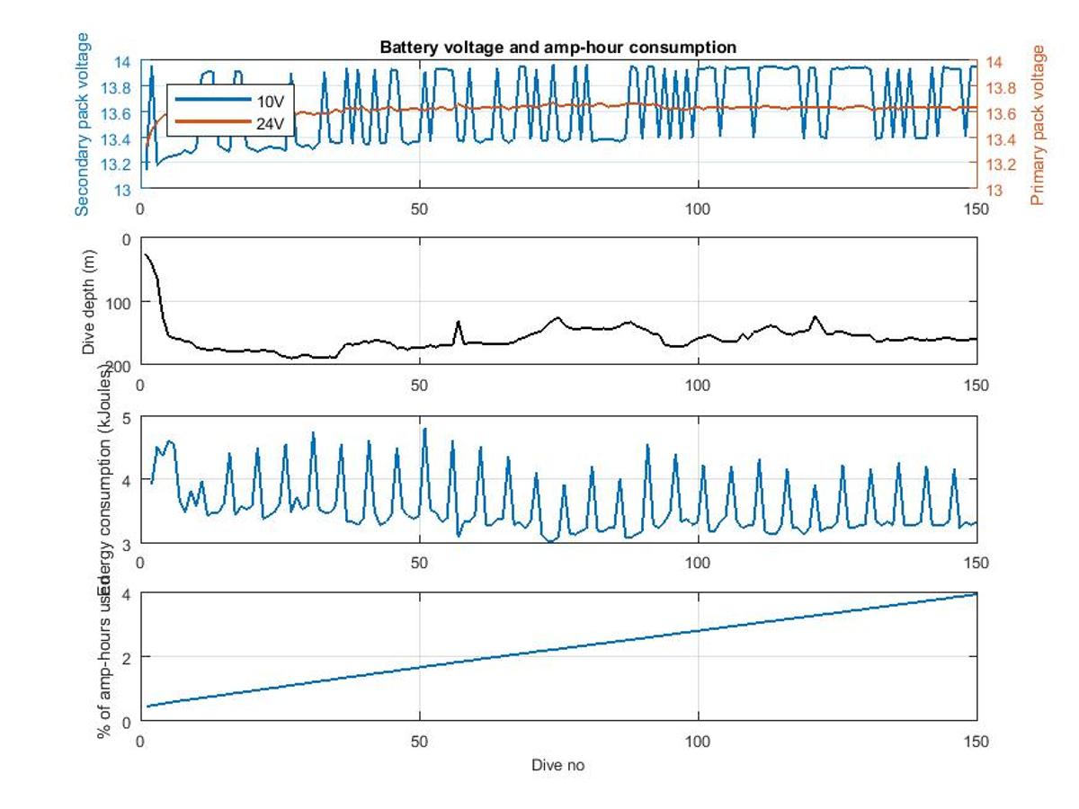
Task: Click the "200" tick on Dive depth axis
Action: coord(120,365)
